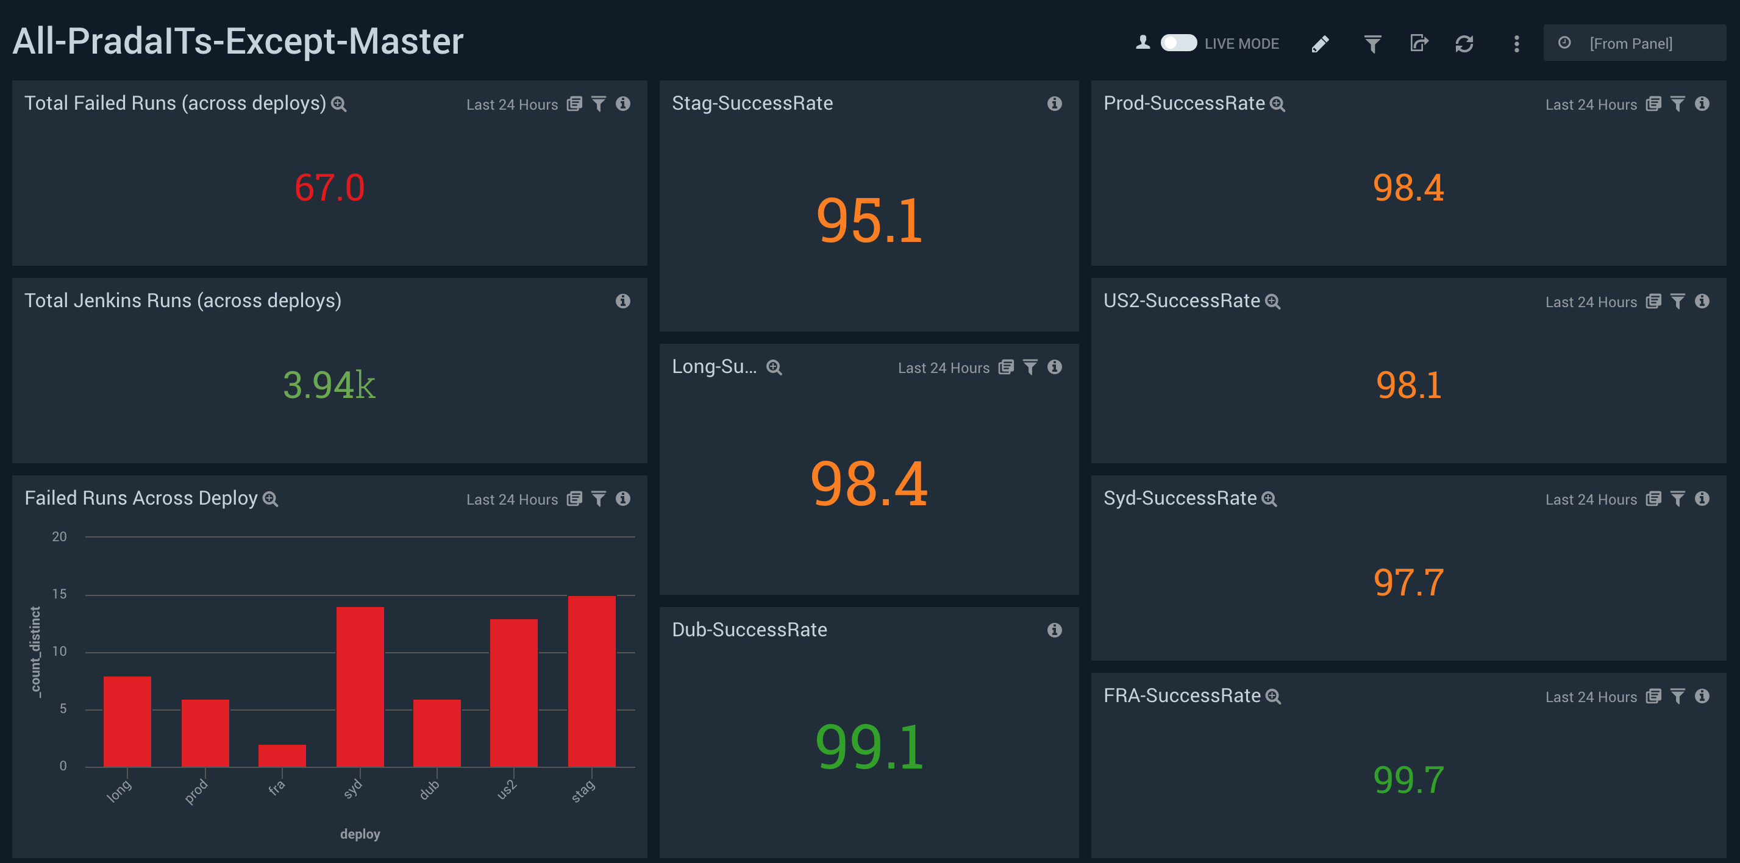
Task: Open Syd-SuccessRate panel in search
Action: tap(1269, 499)
